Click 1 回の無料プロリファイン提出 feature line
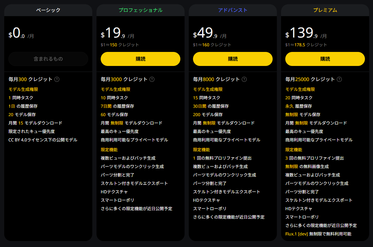373x247 pixels. click(222, 158)
